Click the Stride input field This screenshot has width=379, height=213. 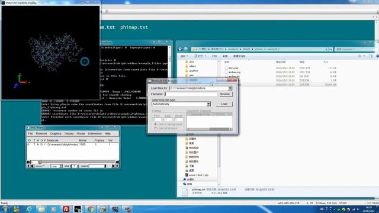pyautogui.click(x=179, y=120)
